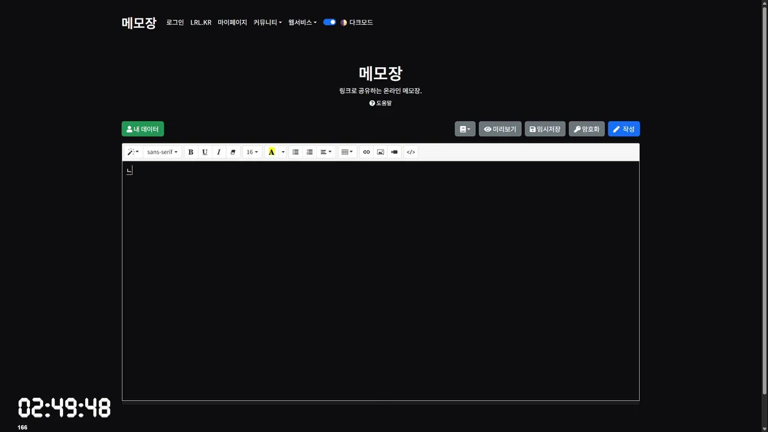Click the 02:49:48 timer display
Viewport: 768px width, 432px height.
(x=64, y=408)
